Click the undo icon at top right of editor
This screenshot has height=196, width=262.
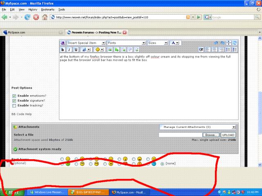216,43
